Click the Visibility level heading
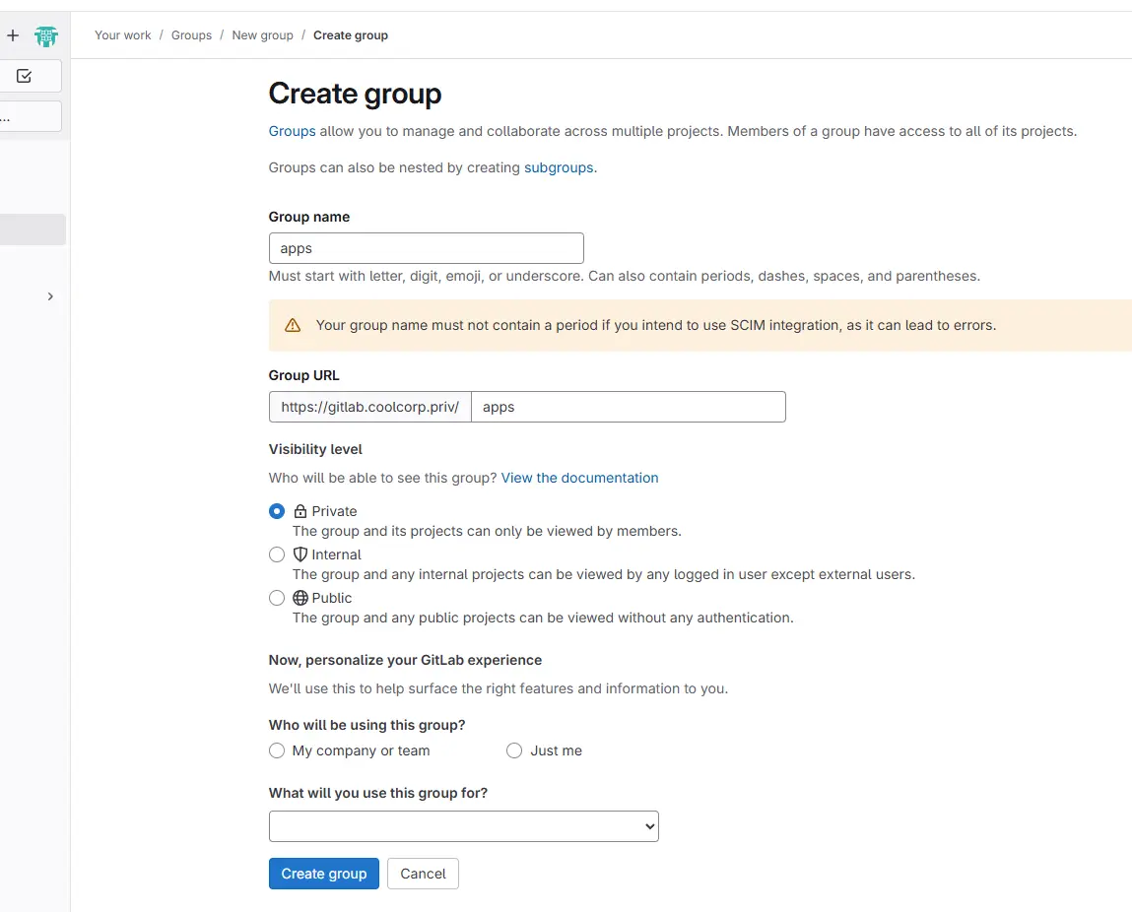1132x912 pixels. point(315,449)
